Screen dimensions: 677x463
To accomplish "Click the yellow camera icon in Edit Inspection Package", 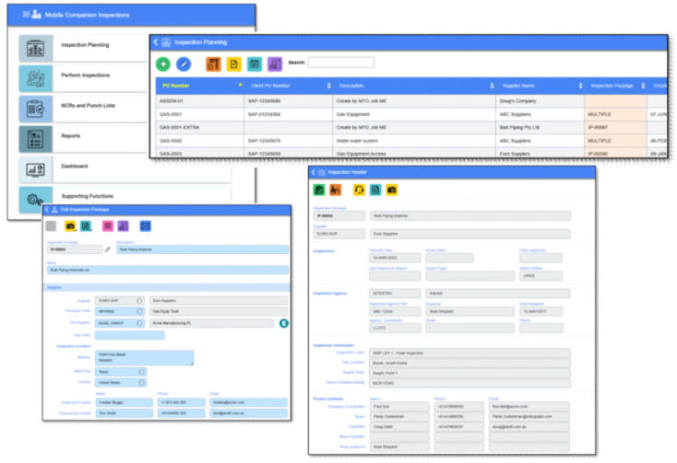I will (x=70, y=226).
